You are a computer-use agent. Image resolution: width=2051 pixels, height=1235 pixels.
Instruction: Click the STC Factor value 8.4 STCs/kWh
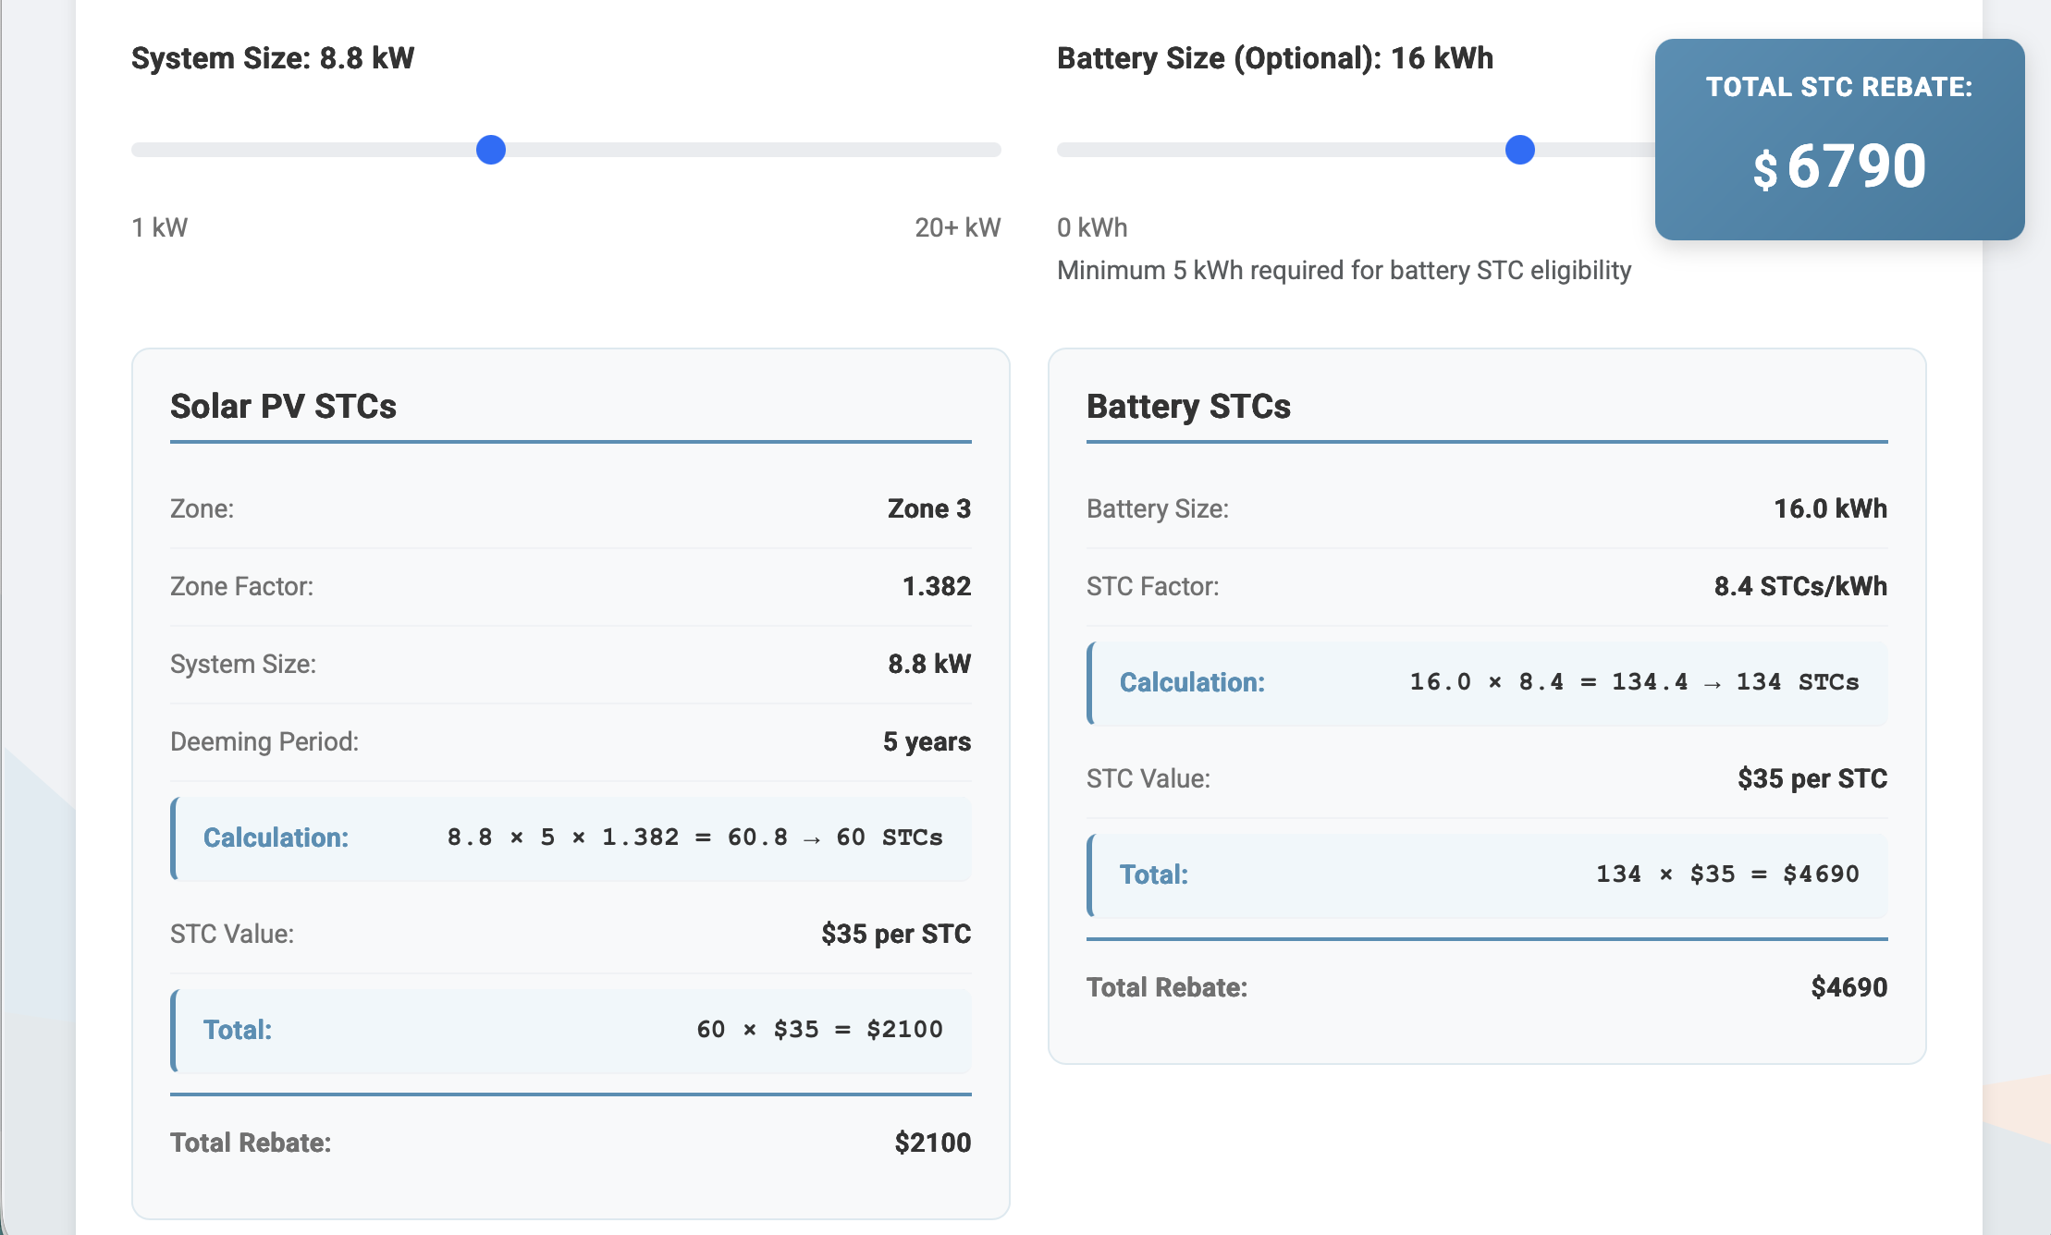click(1801, 586)
